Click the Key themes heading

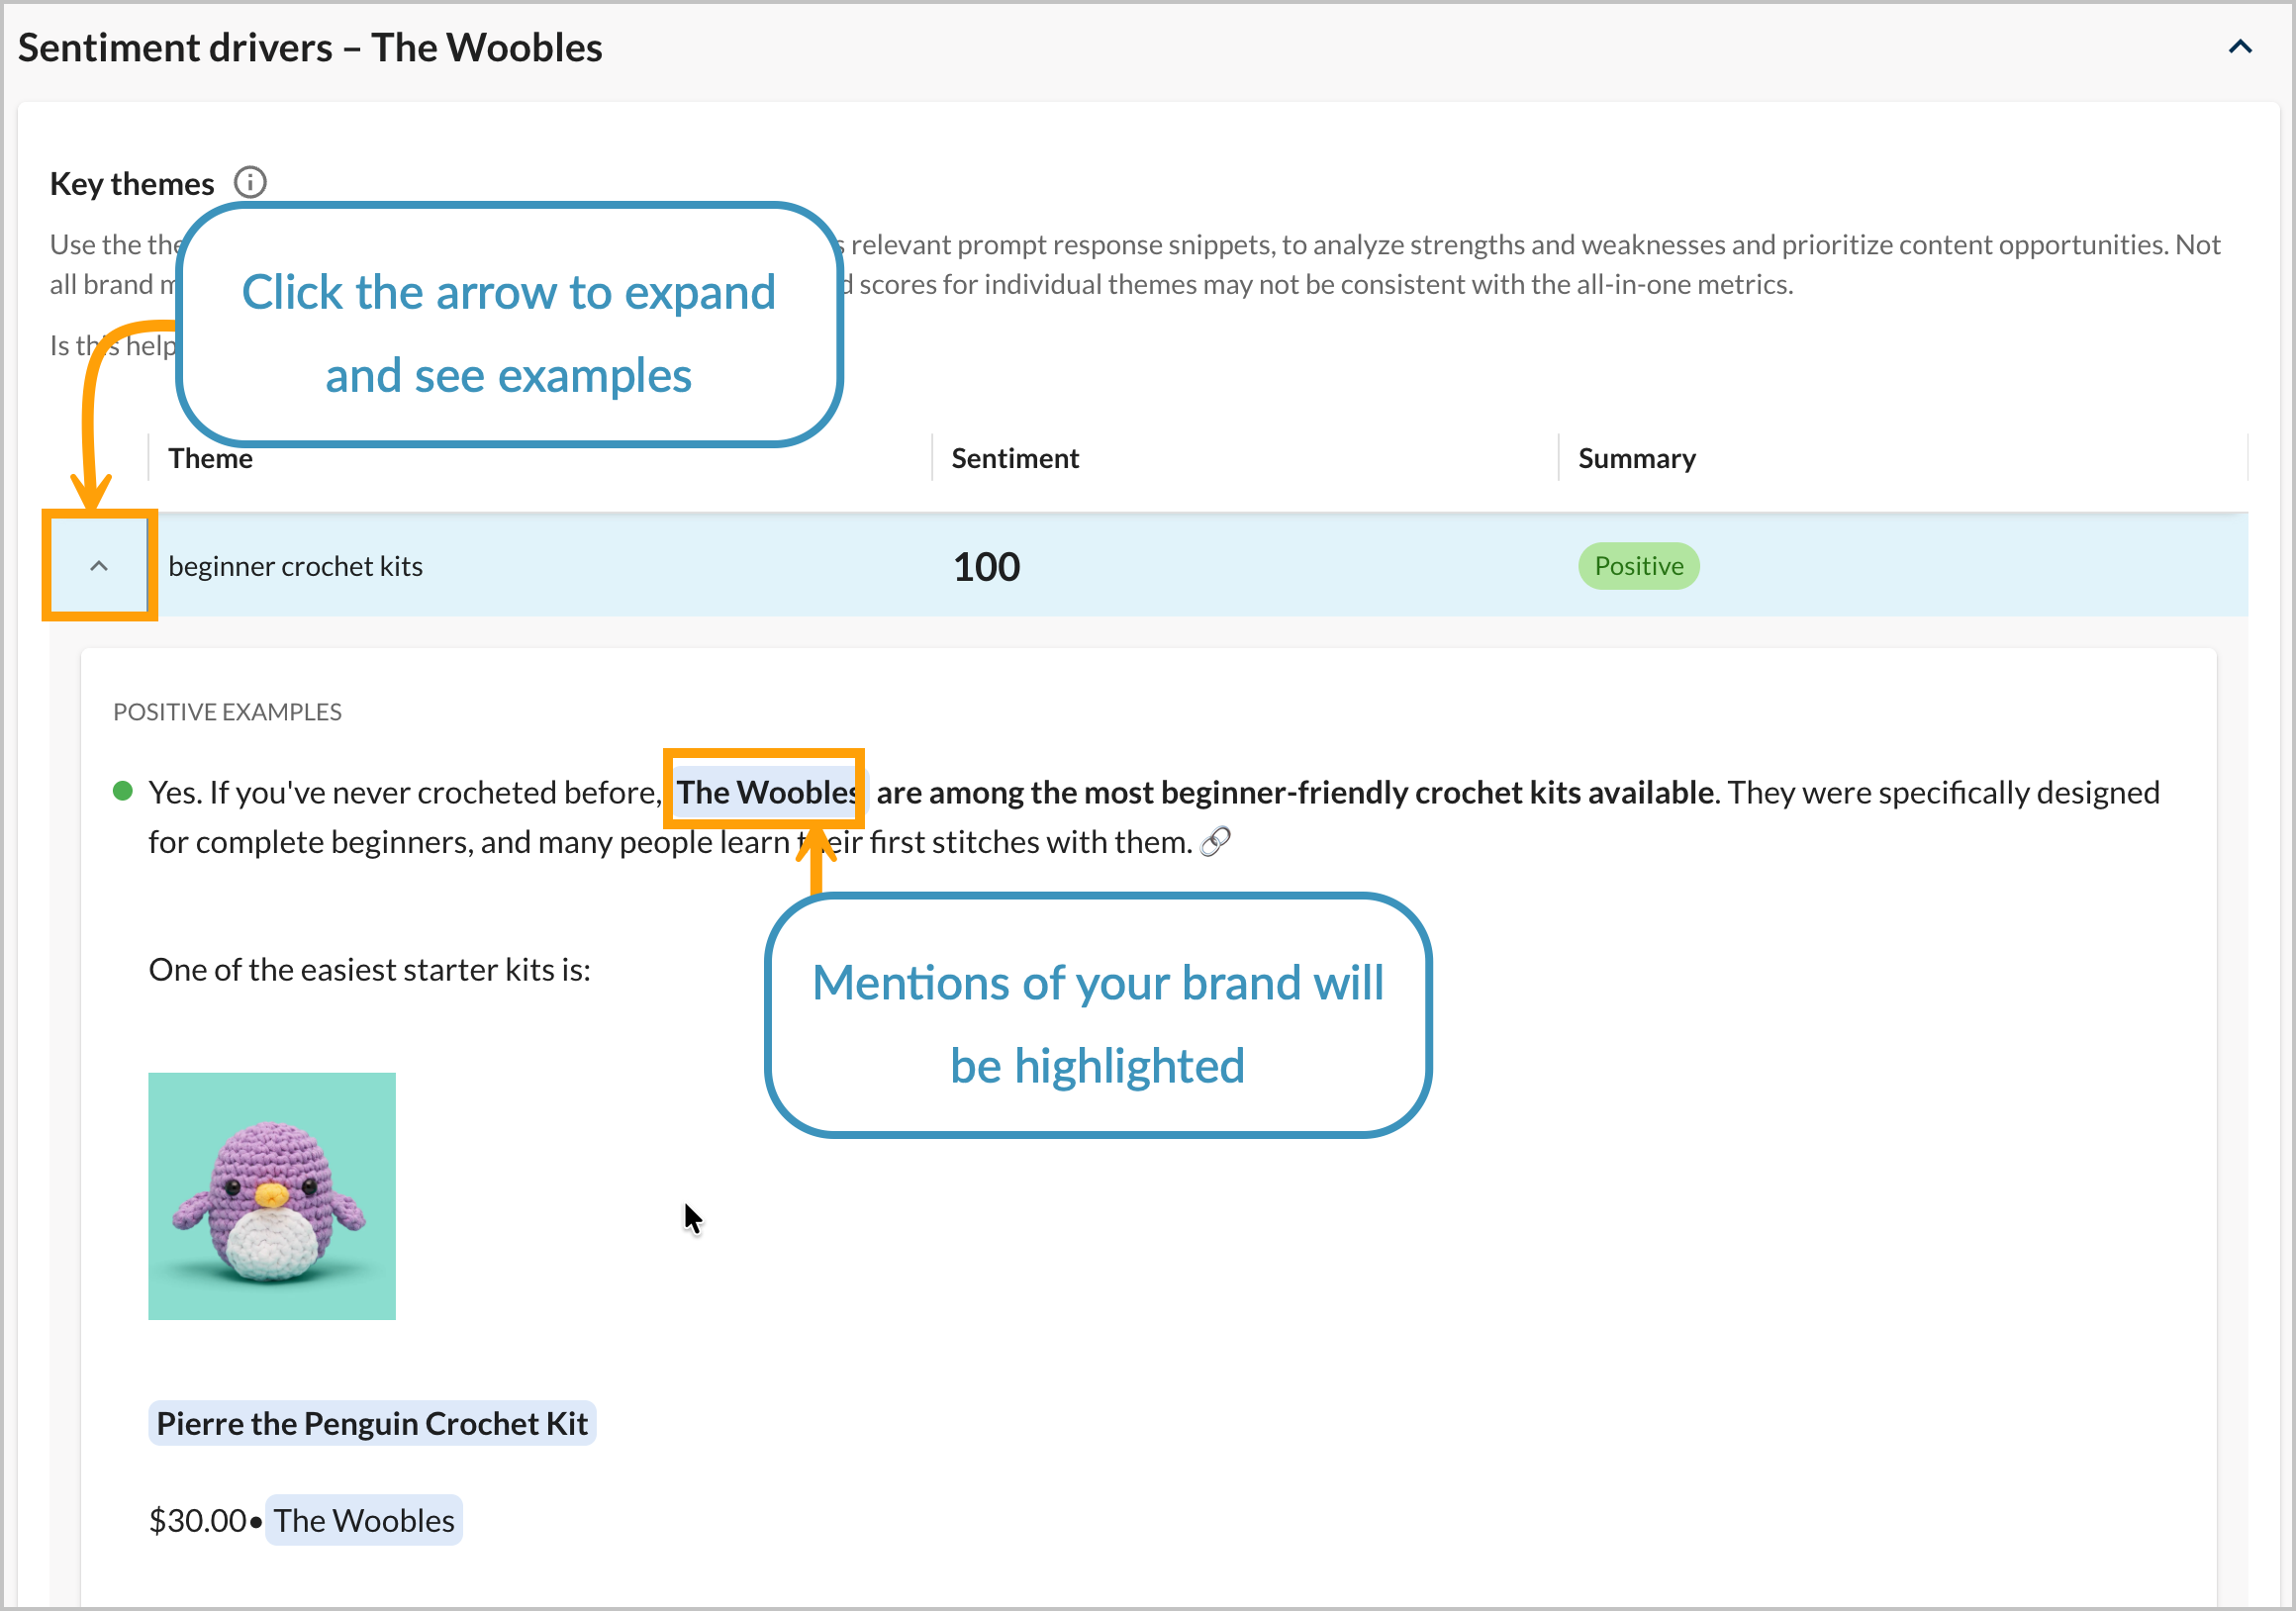pyautogui.click(x=132, y=184)
